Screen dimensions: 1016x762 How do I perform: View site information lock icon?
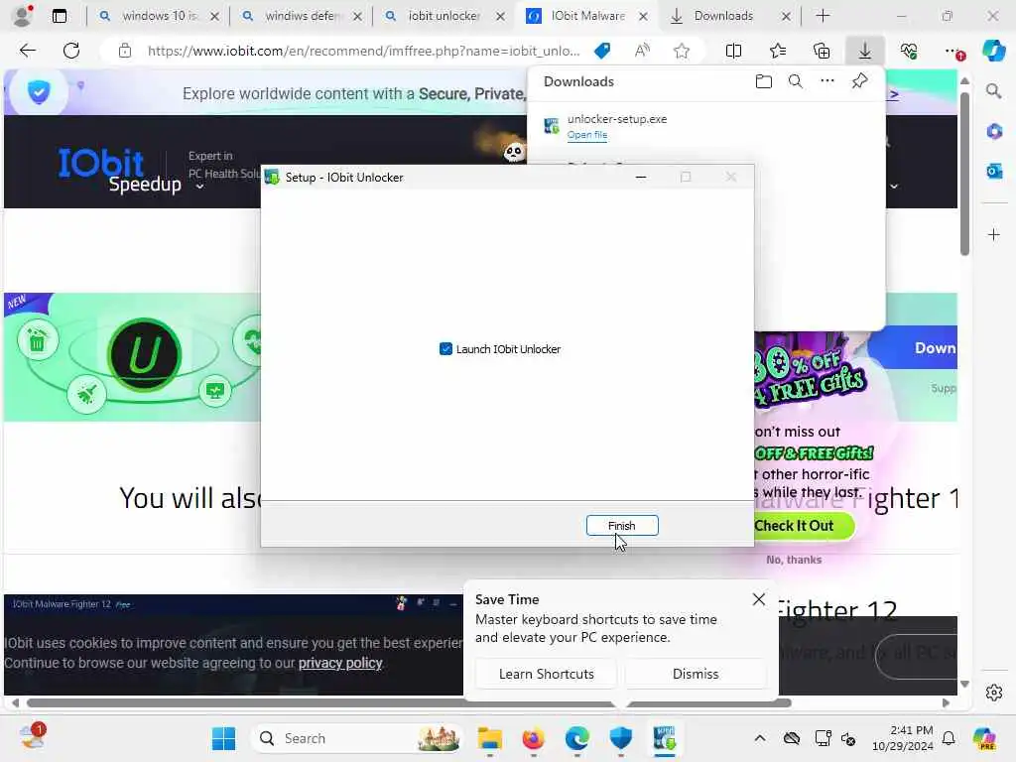125,51
